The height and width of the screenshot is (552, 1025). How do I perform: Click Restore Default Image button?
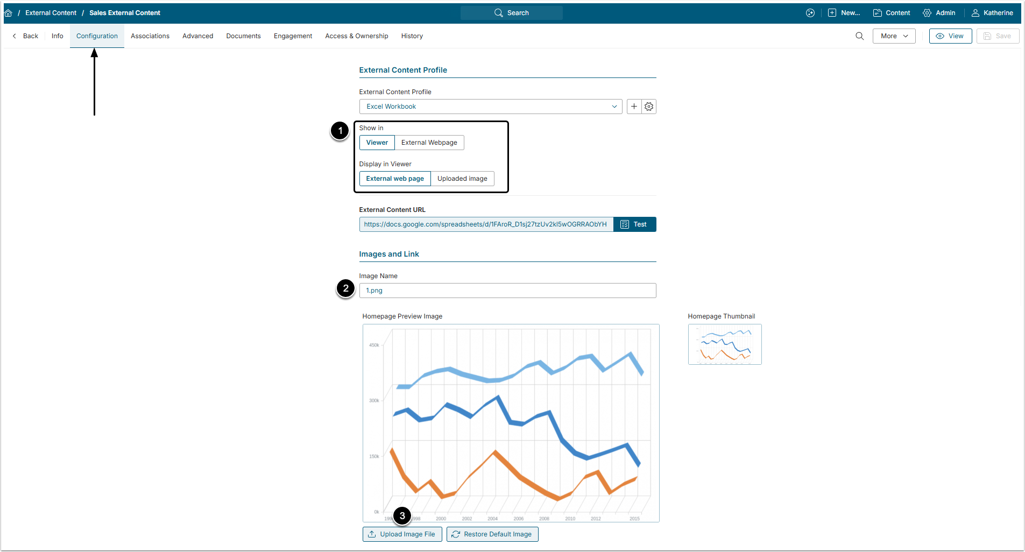click(492, 534)
